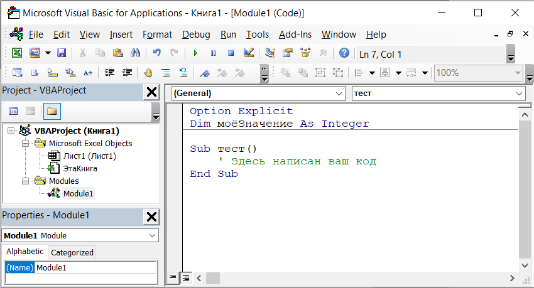Close the Project - VBAProject pane
The image size is (534, 288).
tap(151, 92)
